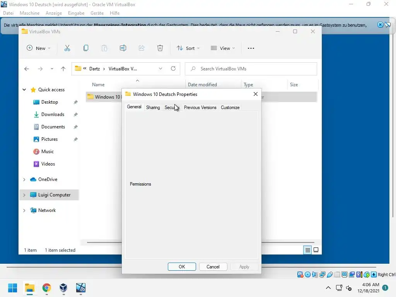Open Chrome from the taskbar
Screen dimensions: 396x297
47,288
